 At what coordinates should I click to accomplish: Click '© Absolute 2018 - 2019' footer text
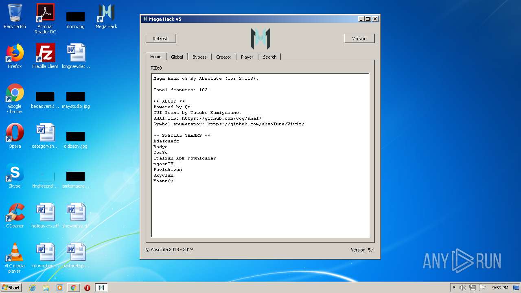tap(169, 249)
